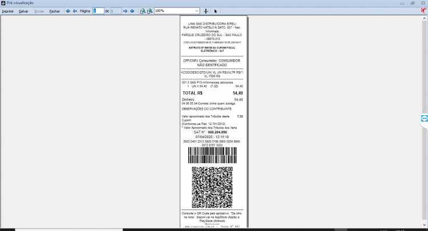The width and height of the screenshot is (428, 231).
Task: Open the TeamViewer side panel tab
Action: (x=424, y=119)
